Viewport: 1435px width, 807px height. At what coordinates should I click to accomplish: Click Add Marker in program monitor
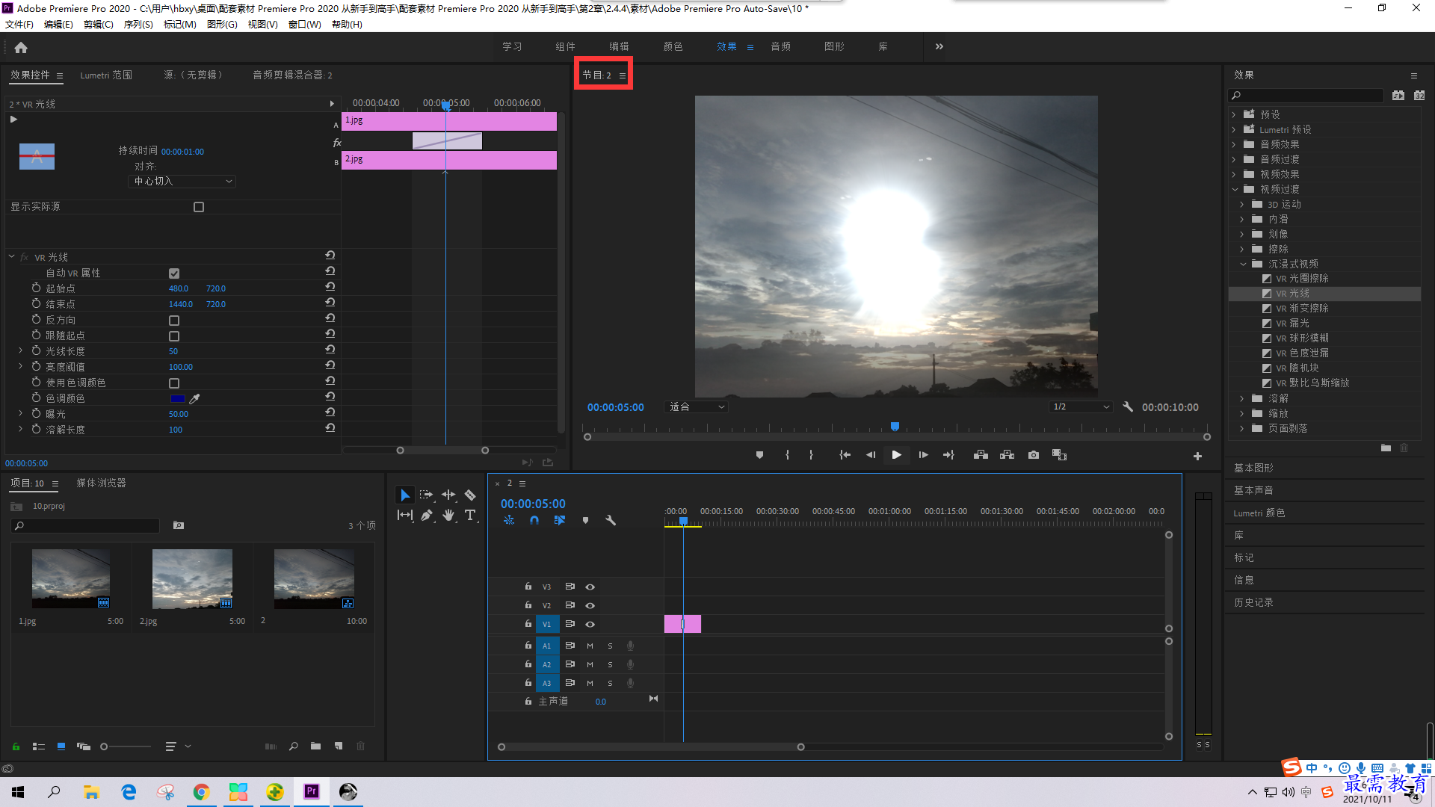[759, 454]
